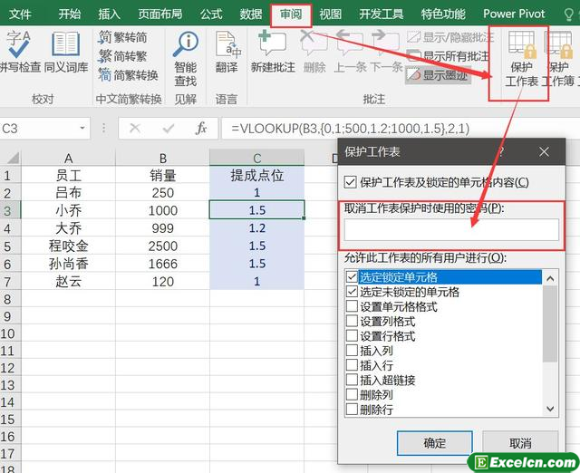Screen dimensions: 580x473
Task: Convert text with 简转繁
Action: 123,56
